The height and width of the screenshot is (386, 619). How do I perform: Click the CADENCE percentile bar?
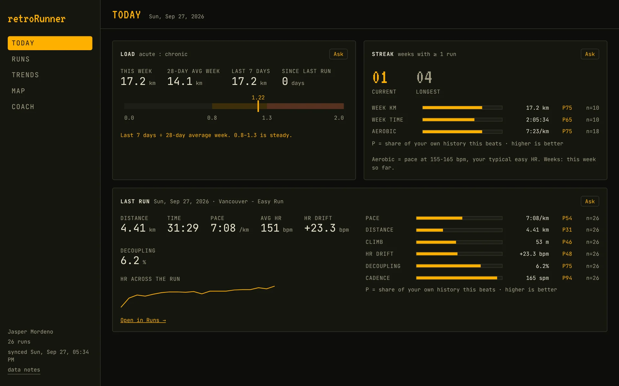(x=459, y=278)
